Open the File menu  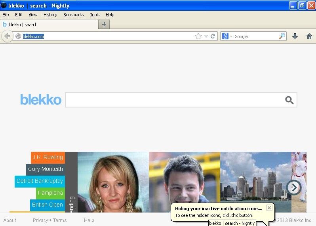click(6, 15)
